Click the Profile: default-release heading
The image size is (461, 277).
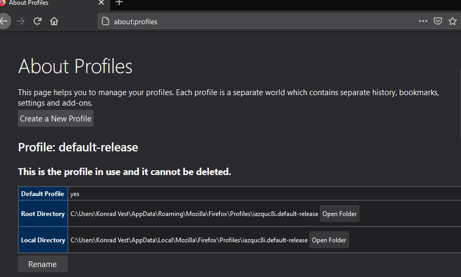[78, 148]
